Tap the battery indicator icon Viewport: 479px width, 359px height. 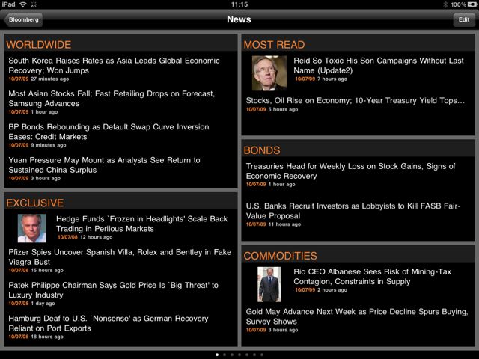tap(472, 4)
